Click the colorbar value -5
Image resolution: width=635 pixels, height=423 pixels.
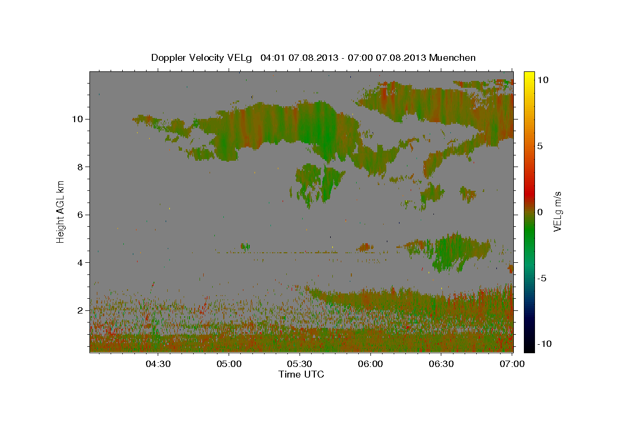pos(542,278)
